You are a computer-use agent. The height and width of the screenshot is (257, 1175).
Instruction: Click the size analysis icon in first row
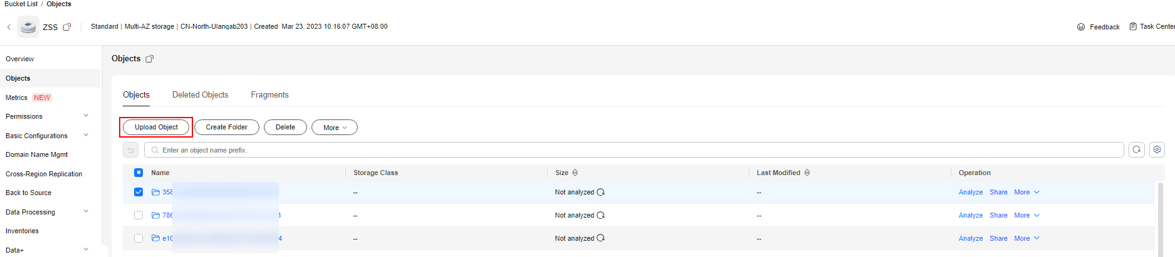point(601,193)
